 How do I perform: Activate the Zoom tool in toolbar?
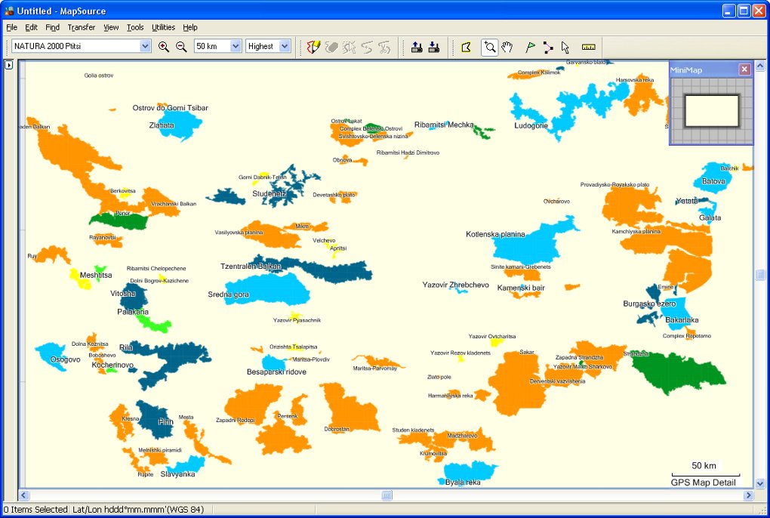click(x=490, y=47)
